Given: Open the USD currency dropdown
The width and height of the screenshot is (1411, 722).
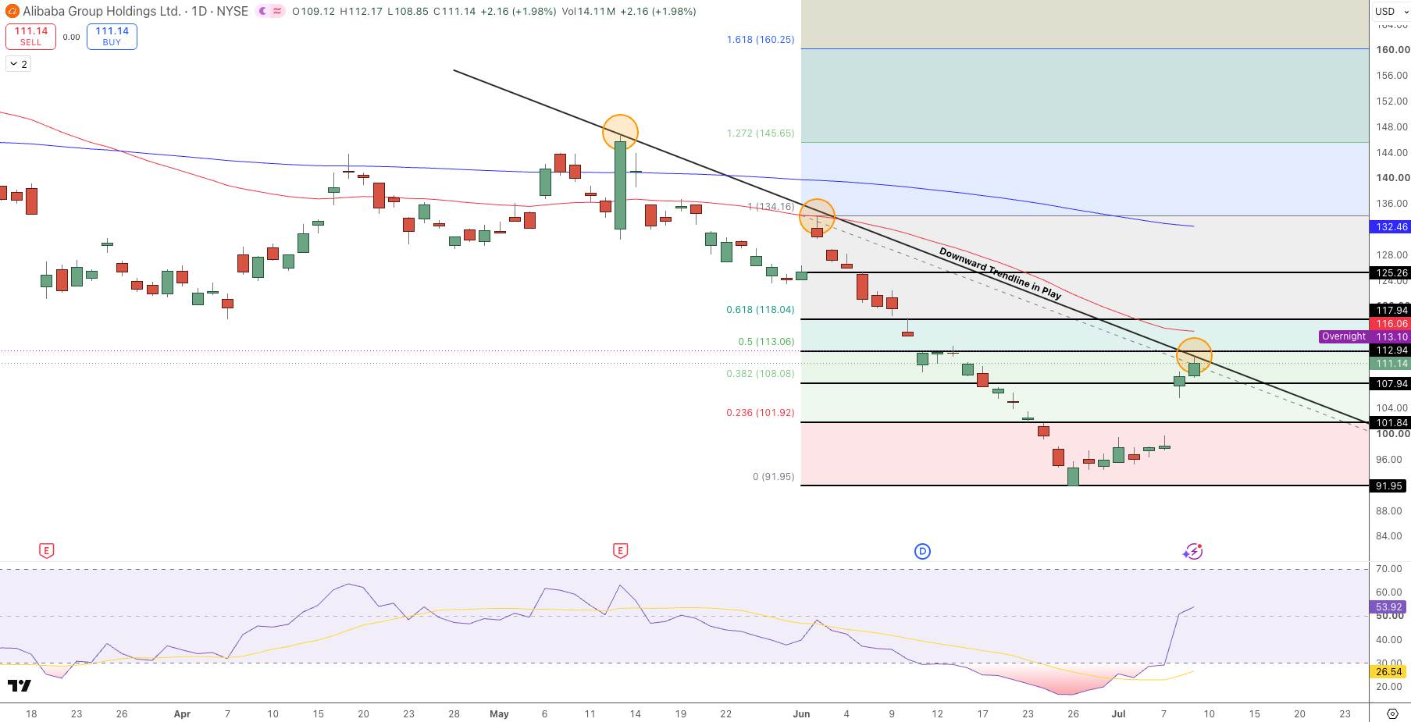Looking at the screenshot, I should tap(1391, 11).
